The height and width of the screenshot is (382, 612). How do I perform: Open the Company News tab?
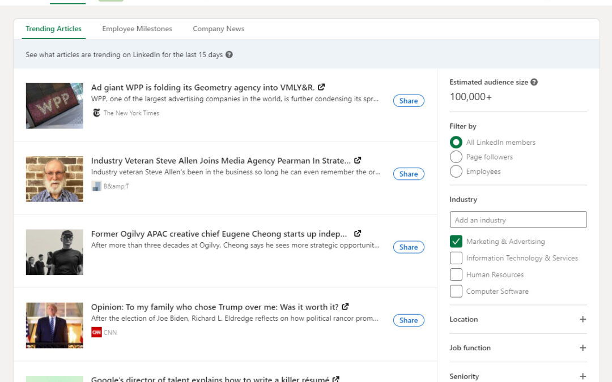point(218,29)
